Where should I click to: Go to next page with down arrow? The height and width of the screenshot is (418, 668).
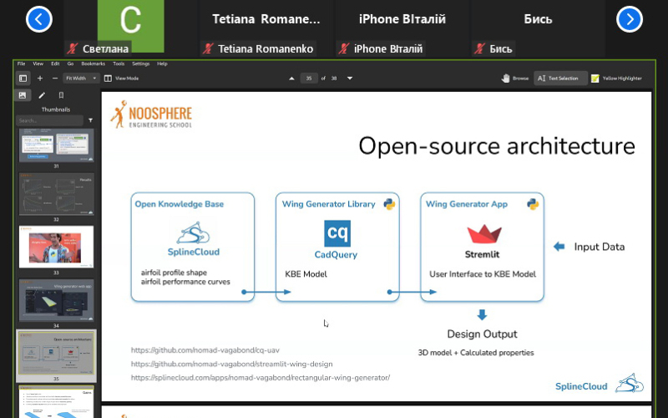350,78
